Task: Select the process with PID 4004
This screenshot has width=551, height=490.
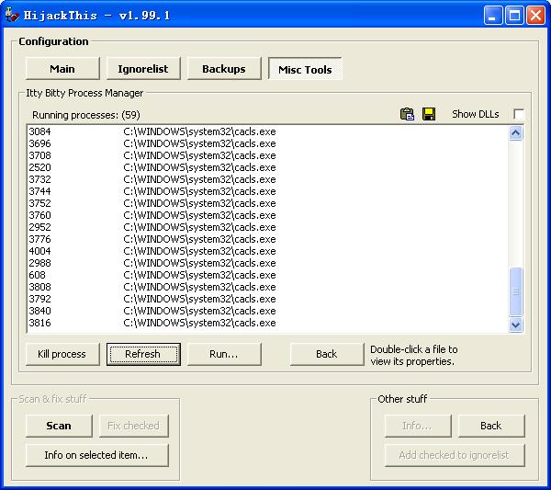Action: coord(267,251)
